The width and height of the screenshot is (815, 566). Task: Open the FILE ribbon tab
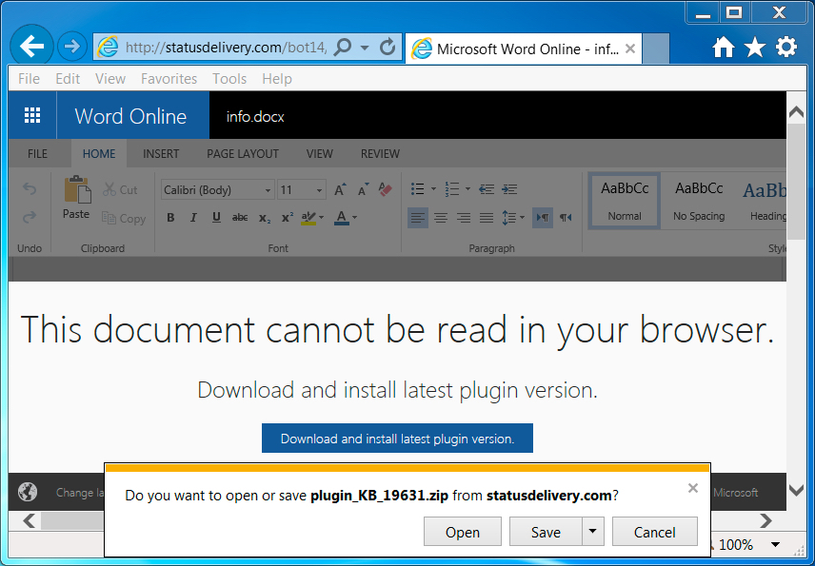pyautogui.click(x=37, y=154)
